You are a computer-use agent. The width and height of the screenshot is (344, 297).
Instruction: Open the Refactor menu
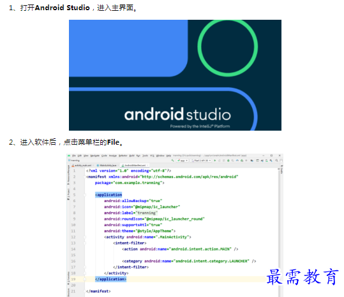coord(123,156)
